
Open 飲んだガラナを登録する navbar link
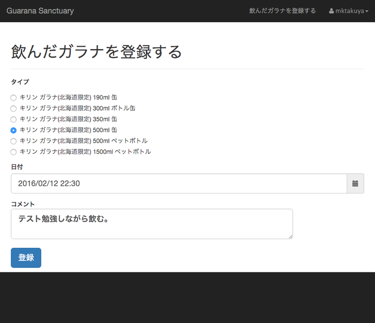(x=282, y=11)
